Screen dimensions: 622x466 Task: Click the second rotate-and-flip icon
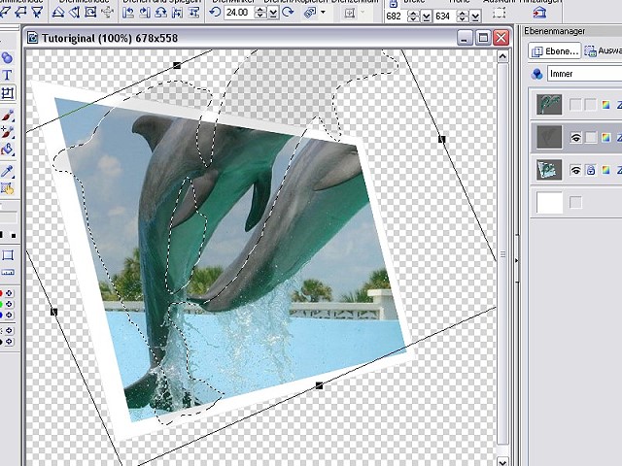click(x=145, y=13)
